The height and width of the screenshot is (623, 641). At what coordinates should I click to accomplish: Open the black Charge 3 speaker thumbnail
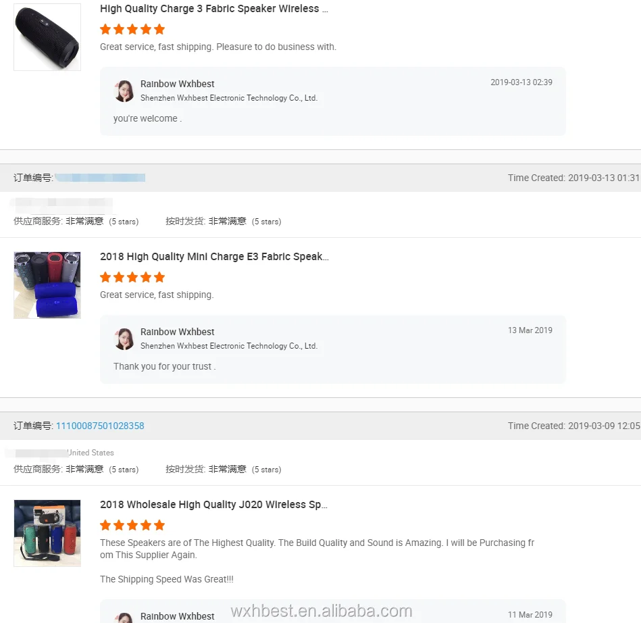[x=47, y=37]
